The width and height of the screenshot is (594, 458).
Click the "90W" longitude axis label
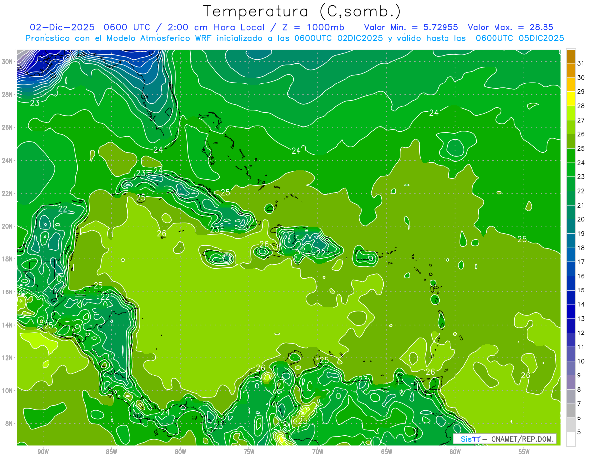click(43, 452)
